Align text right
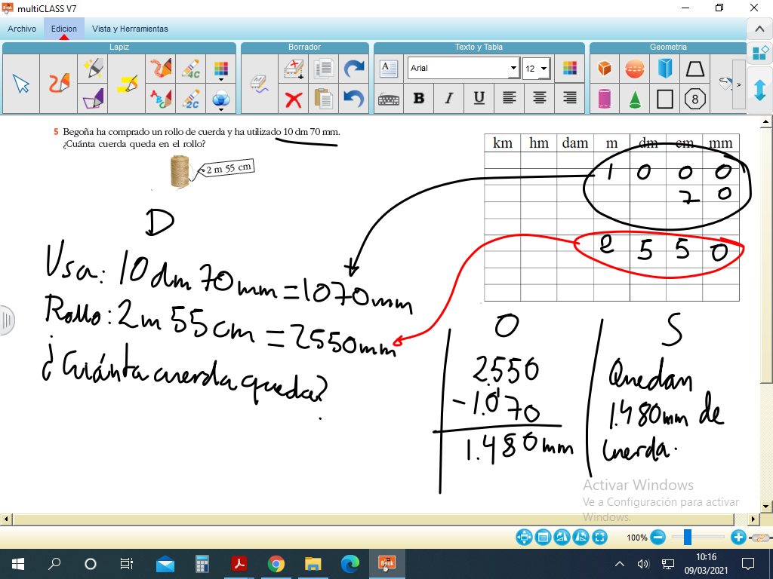 click(569, 99)
